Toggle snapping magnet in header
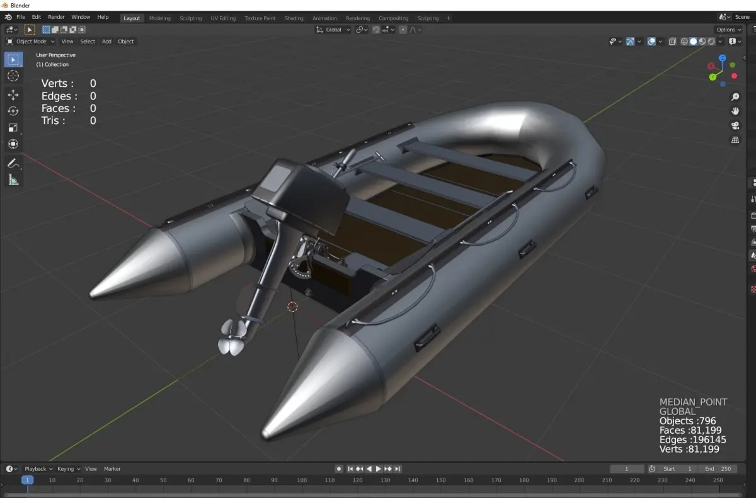Screen dimensions: 756x498 [376, 30]
